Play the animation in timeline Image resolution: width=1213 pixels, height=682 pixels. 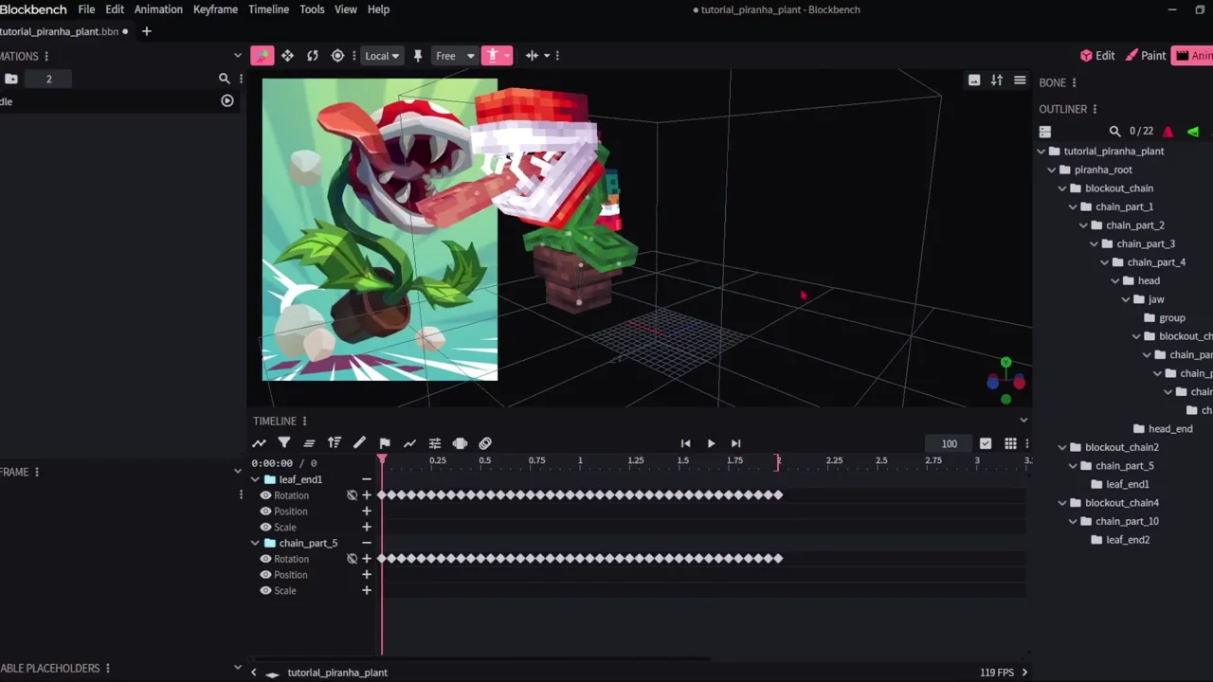(711, 443)
